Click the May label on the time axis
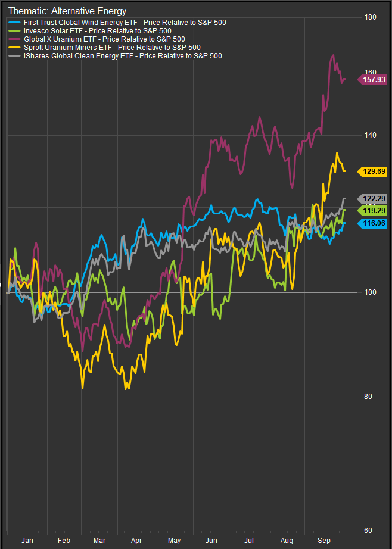Image resolution: width=392 pixels, height=549 pixels. [175, 541]
